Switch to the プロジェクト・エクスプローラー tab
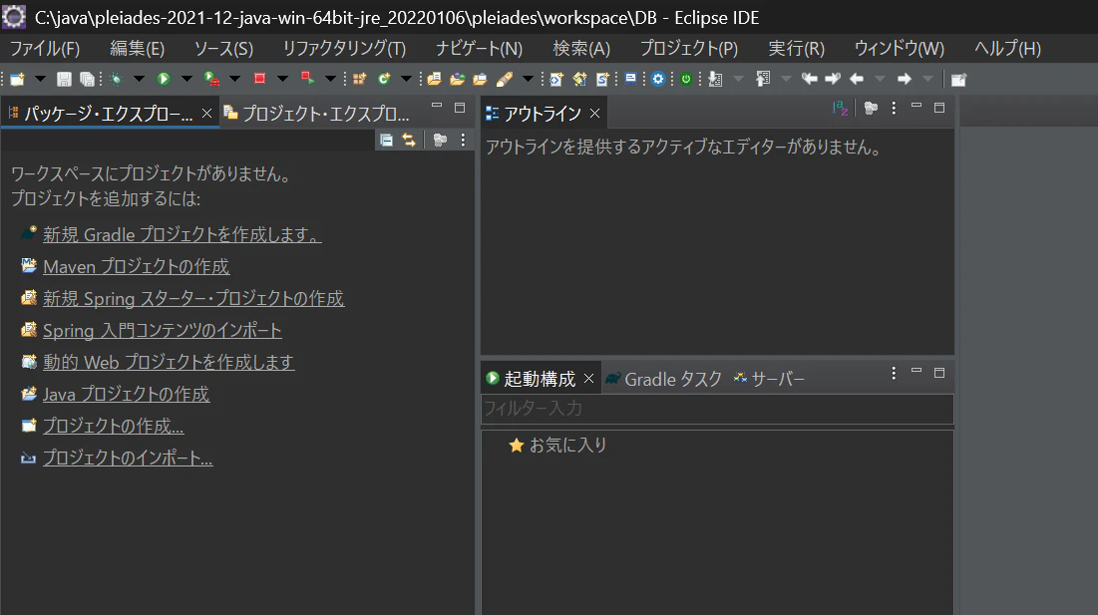1098x615 pixels. [316, 114]
